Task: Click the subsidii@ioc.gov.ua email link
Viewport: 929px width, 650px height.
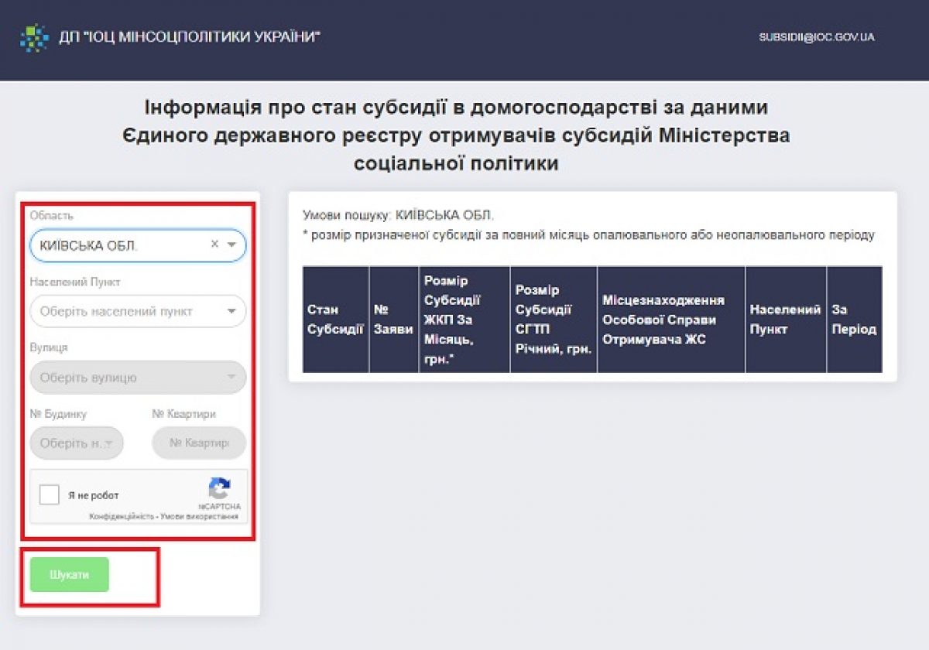Action: click(x=816, y=37)
